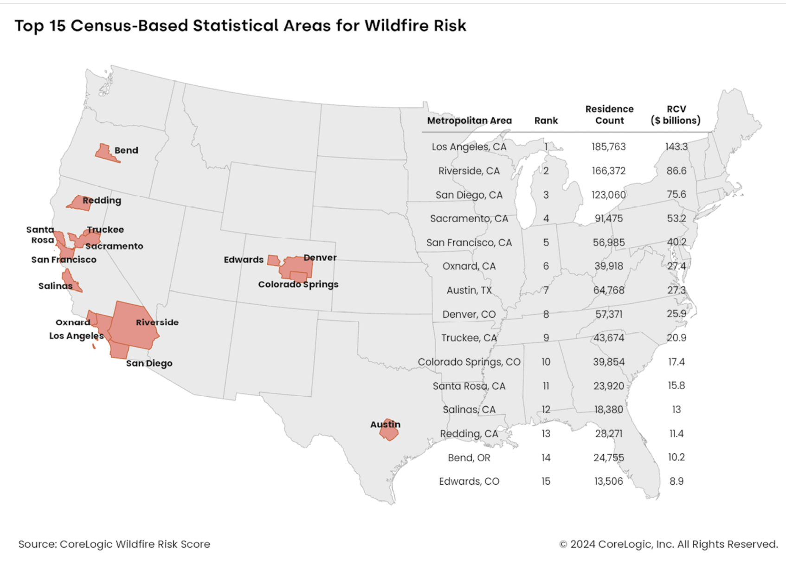
Task: Click the chart title about Wildfire Risk
Action: click(240, 26)
